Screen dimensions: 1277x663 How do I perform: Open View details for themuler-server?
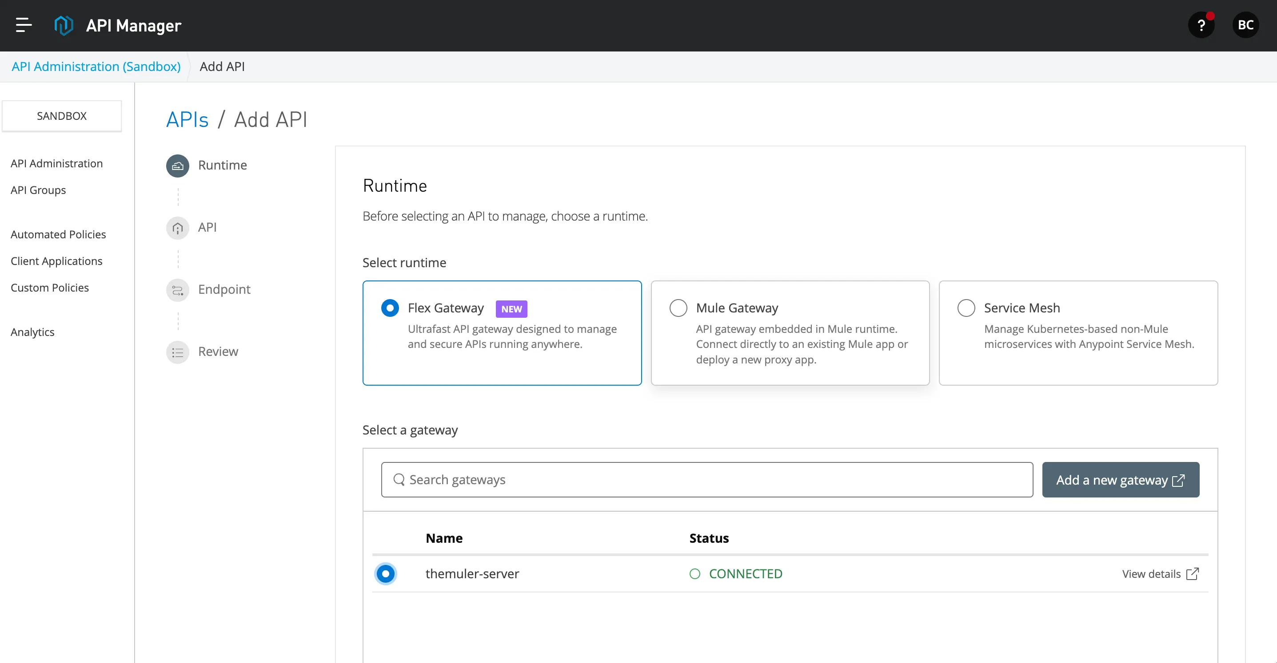[1160, 573]
